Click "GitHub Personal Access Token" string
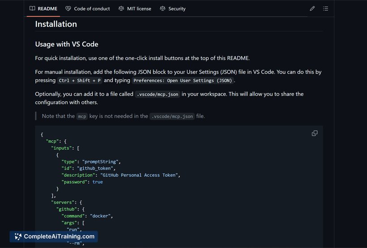The image size is (367, 248). click(139, 175)
